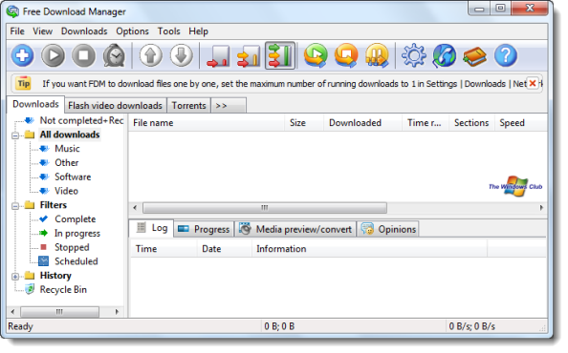Select the heavy traffic mode icon
Image resolution: width=568 pixels, height=353 pixels.
click(280, 56)
